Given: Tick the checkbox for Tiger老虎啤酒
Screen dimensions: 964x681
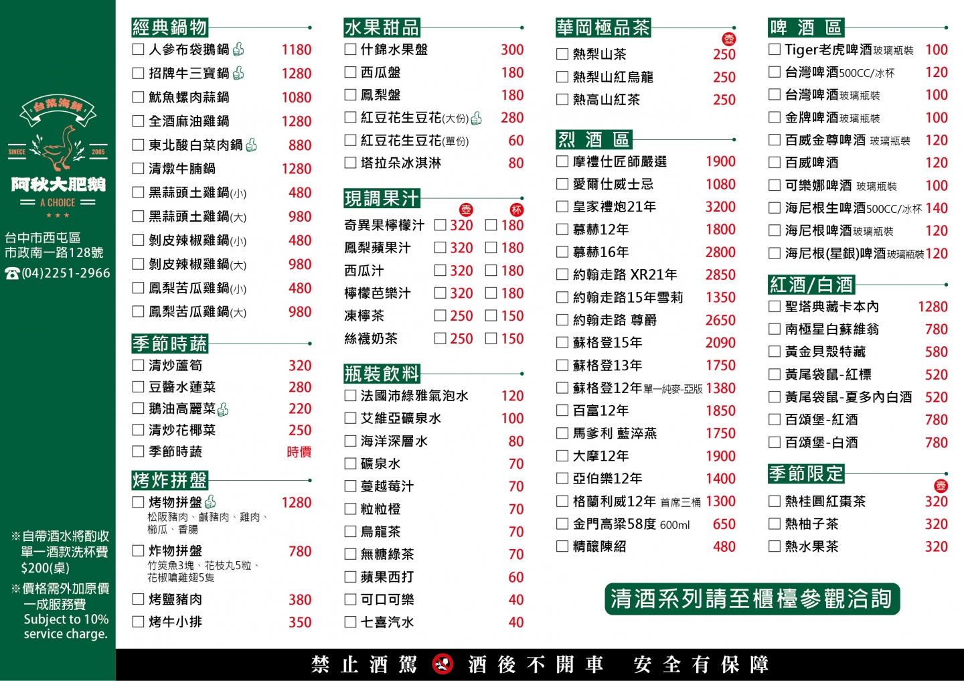Looking at the screenshot, I should [x=775, y=50].
